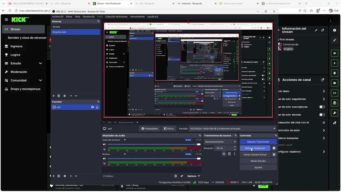Screen dimensions: 341x192
Task: Open transition properties three-dot menu
Action: (234, 154)
